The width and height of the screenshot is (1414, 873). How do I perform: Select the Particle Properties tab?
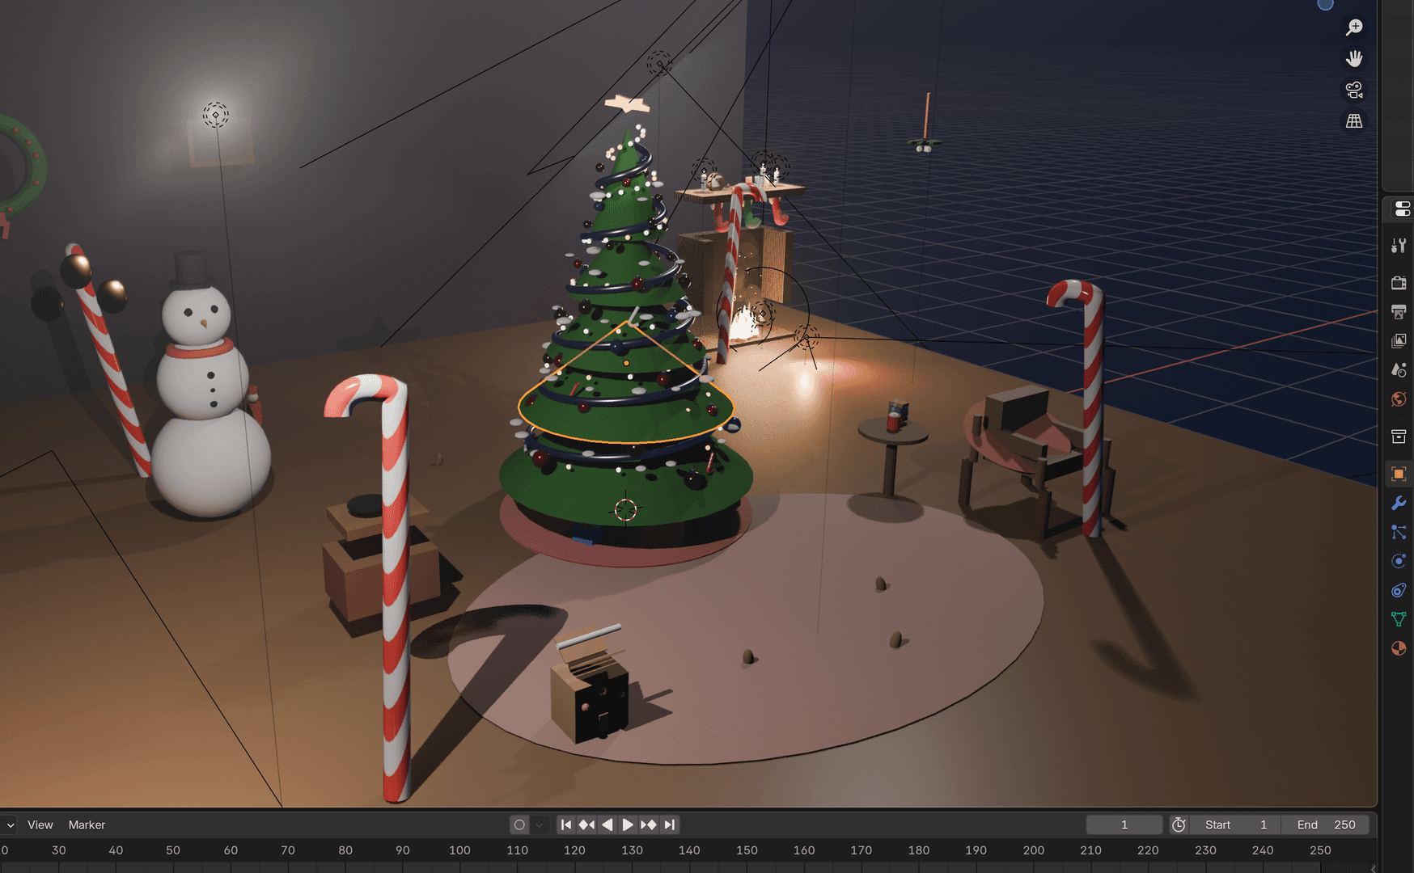tap(1399, 532)
